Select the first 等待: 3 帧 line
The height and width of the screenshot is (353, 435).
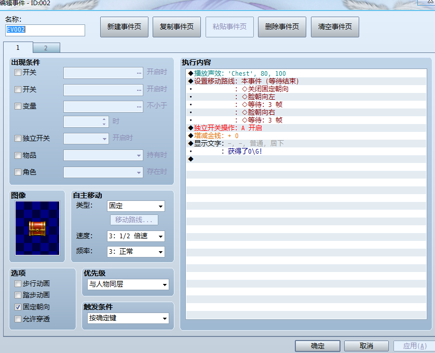[x=306, y=104]
